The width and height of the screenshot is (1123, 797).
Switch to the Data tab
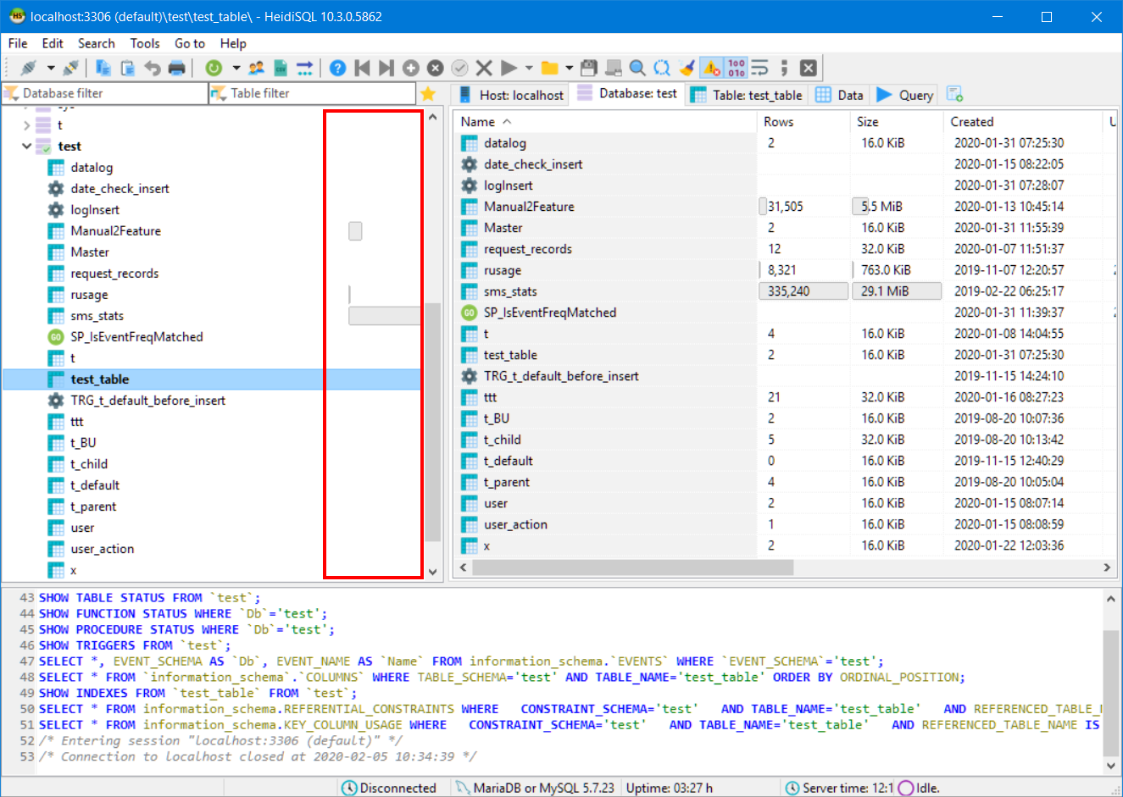[839, 94]
